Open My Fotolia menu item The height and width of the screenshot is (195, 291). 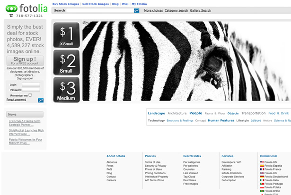(139, 4)
